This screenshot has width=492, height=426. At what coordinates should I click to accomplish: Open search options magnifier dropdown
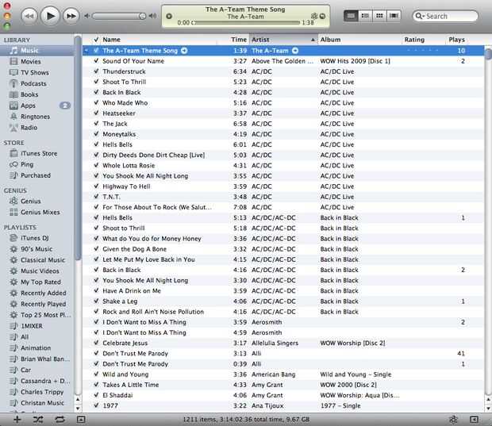coord(420,16)
